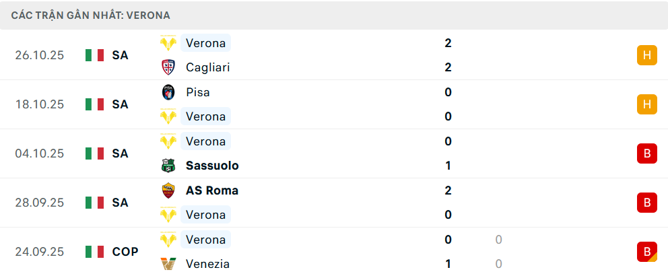The width and height of the screenshot is (668, 276).
Task: Open the Venezia team link
Action: point(207,264)
